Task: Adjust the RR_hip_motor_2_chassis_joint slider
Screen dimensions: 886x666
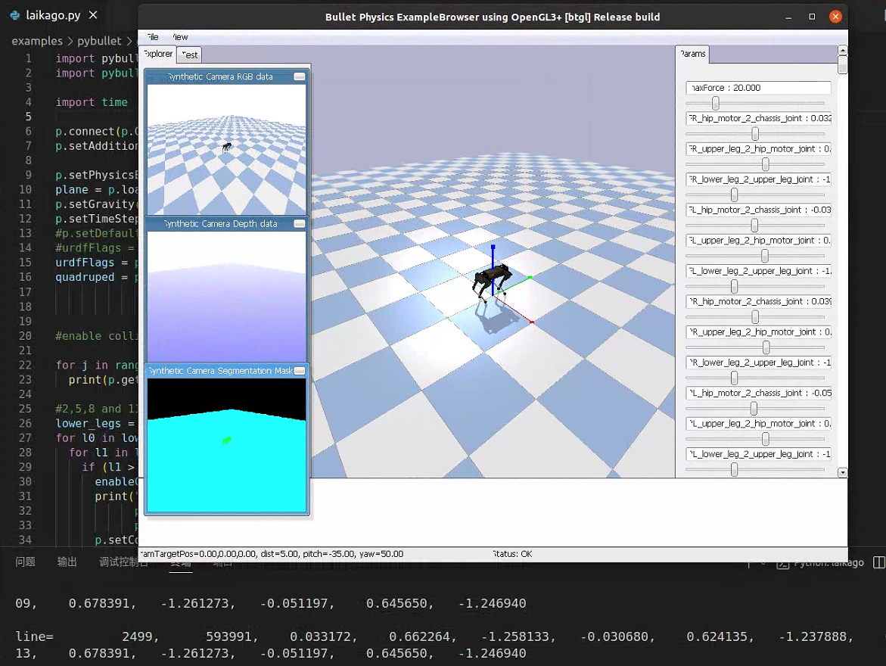Action: [755, 317]
